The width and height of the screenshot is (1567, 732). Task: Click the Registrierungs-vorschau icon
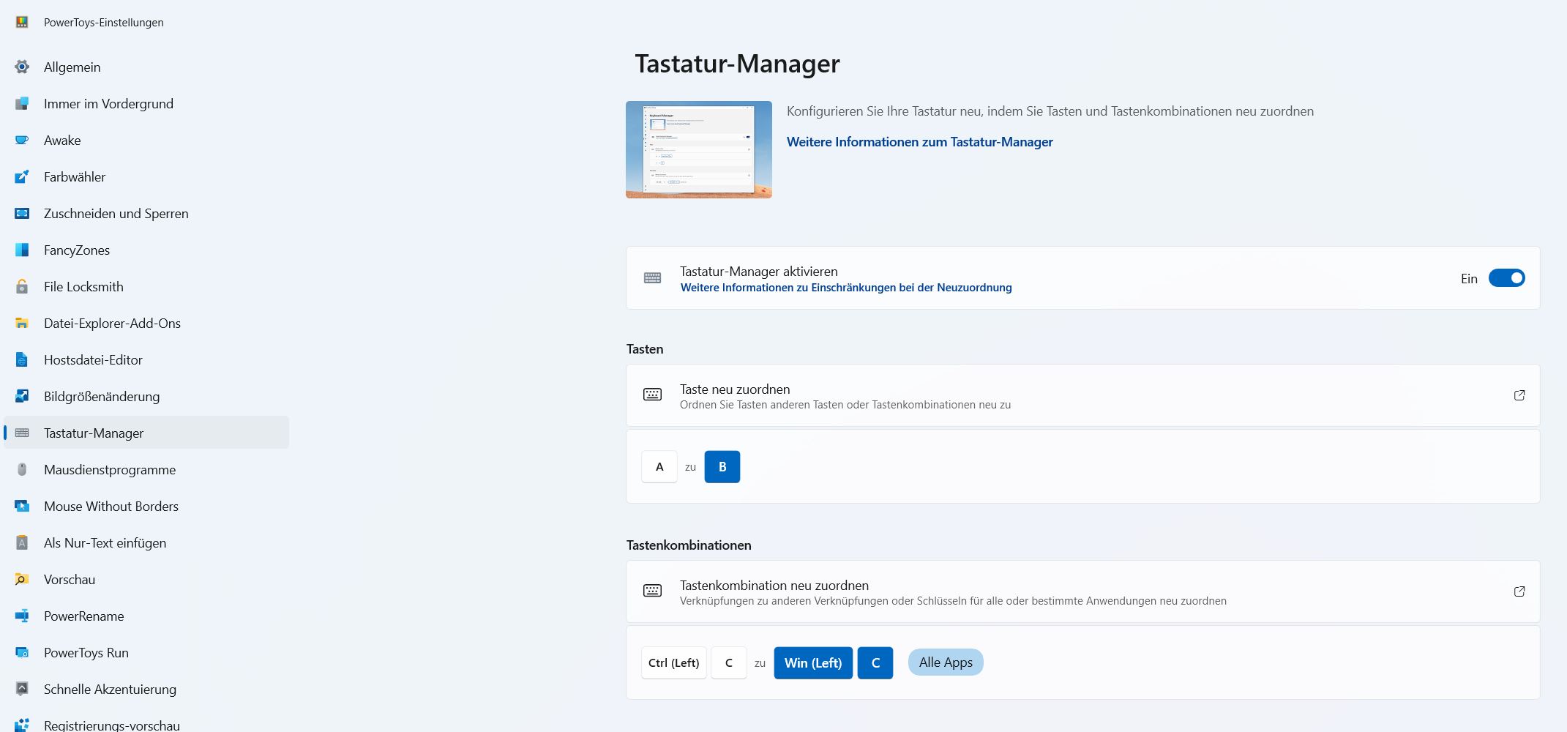coord(22,725)
